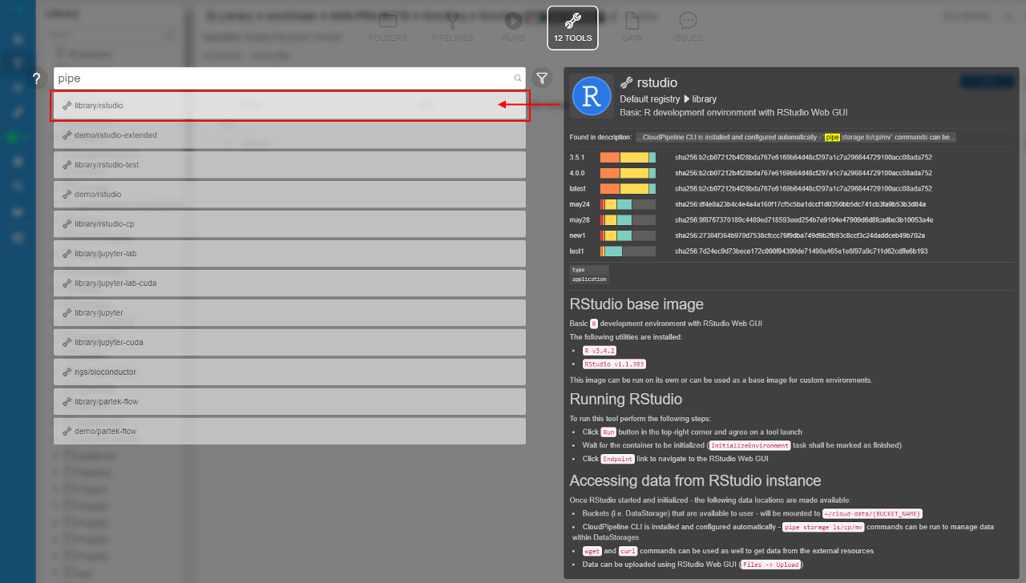Image resolution: width=1026 pixels, height=583 pixels.
Task: Switch to the PIPELINES search tab
Action: click(x=452, y=27)
